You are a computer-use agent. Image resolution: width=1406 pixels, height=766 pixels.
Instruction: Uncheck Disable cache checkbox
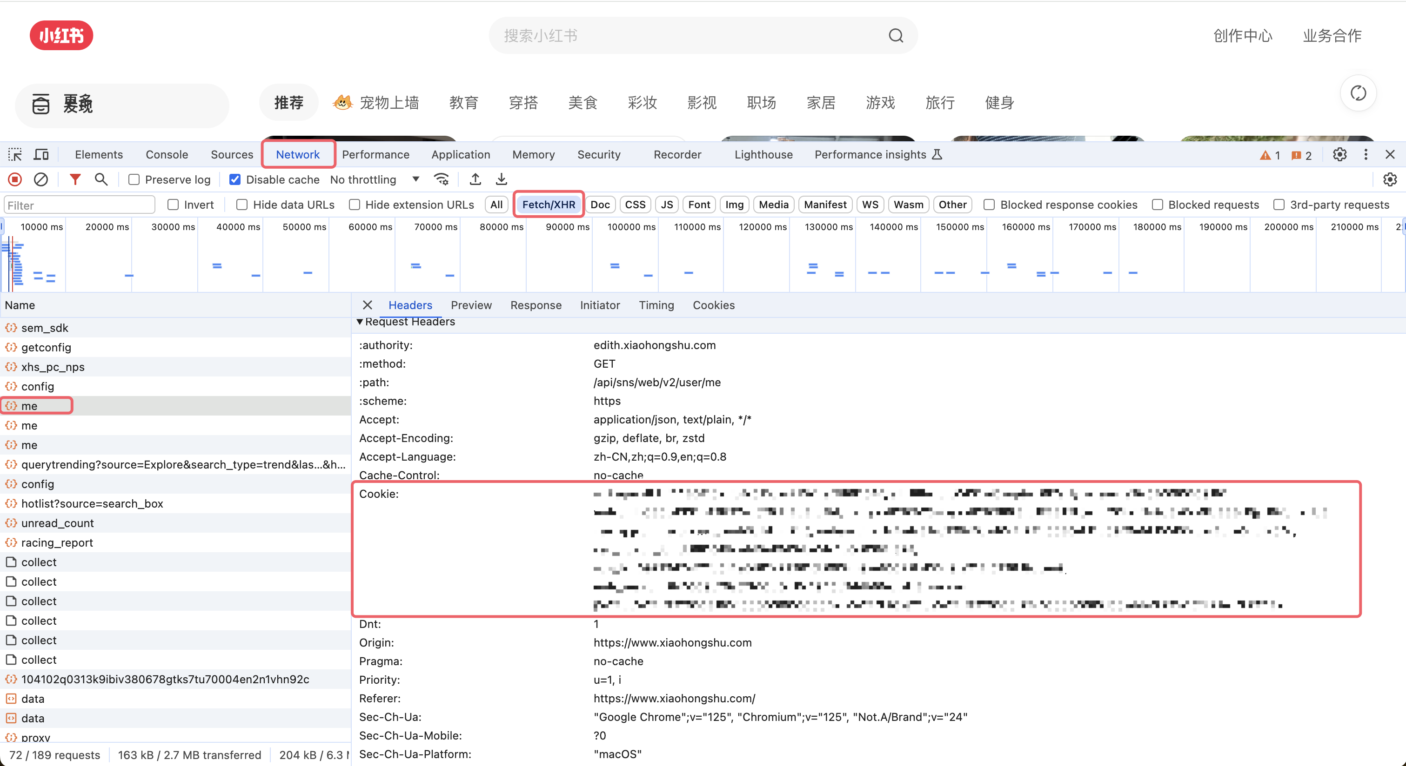coord(234,179)
